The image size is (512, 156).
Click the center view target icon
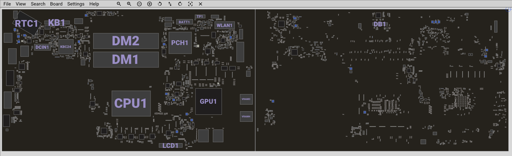[190, 4]
